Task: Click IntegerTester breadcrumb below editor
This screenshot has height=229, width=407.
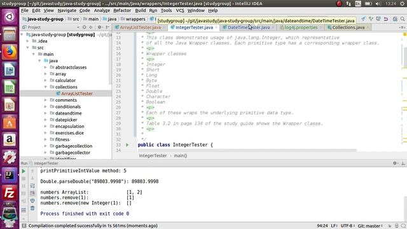Action: point(153,155)
